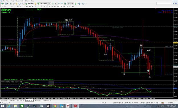The image size is (178, 108).
Task: Switch timeframe to M5
Action: 52,7
